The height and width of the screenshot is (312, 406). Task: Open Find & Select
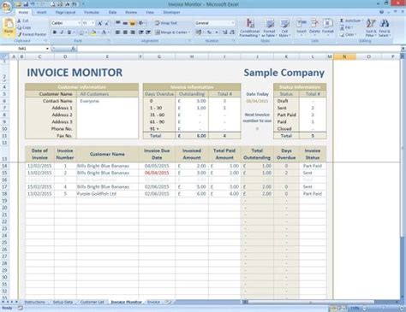pyautogui.click(x=385, y=28)
